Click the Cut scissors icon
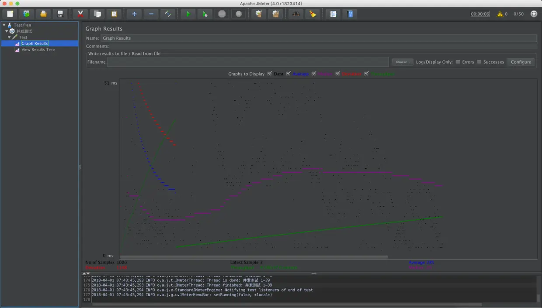This screenshot has width=542, height=308. click(x=80, y=14)
